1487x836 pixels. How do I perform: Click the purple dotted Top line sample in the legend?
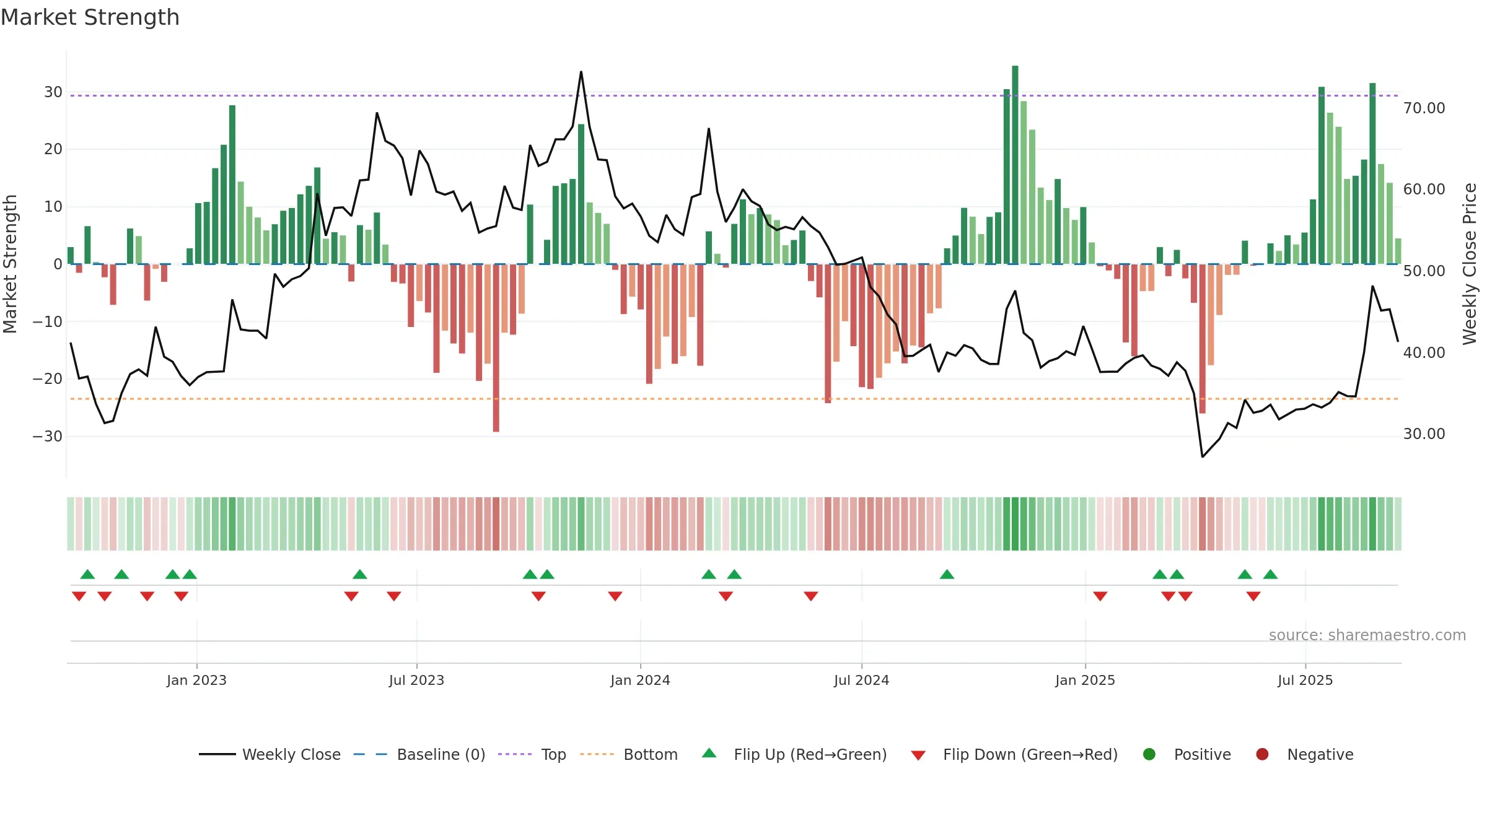(x=515, y=754)
